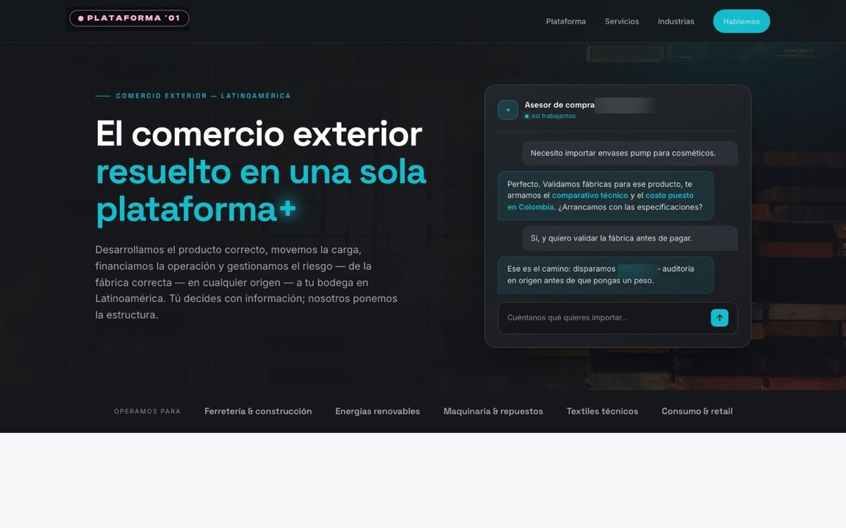The height and width of the screenshot is (528, 846).
Task: Click the 'OPERAMOS PARA' label
Action: pyautogui.click(x=147, y=411)
